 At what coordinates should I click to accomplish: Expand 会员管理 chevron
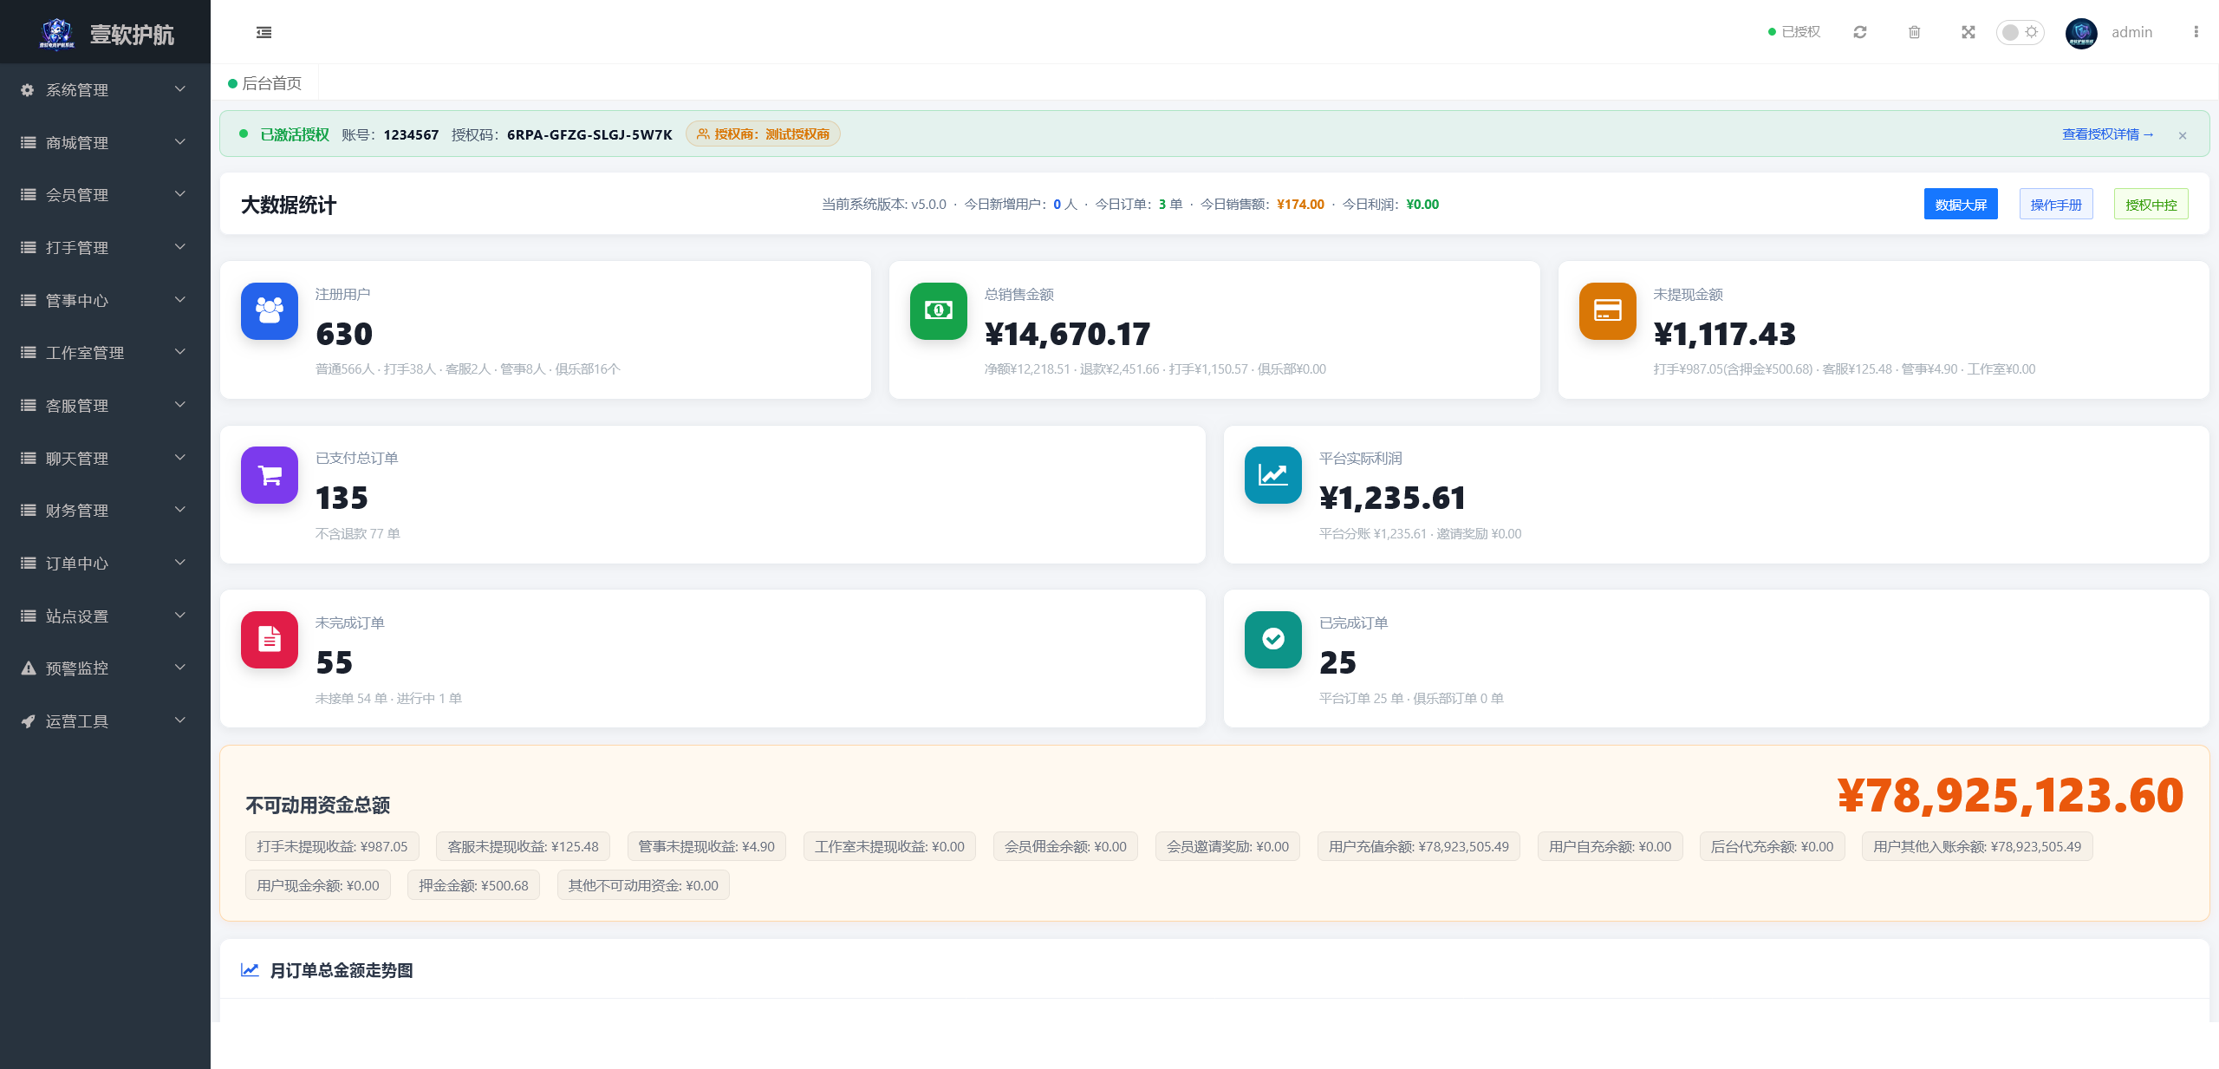coord(180,194)
